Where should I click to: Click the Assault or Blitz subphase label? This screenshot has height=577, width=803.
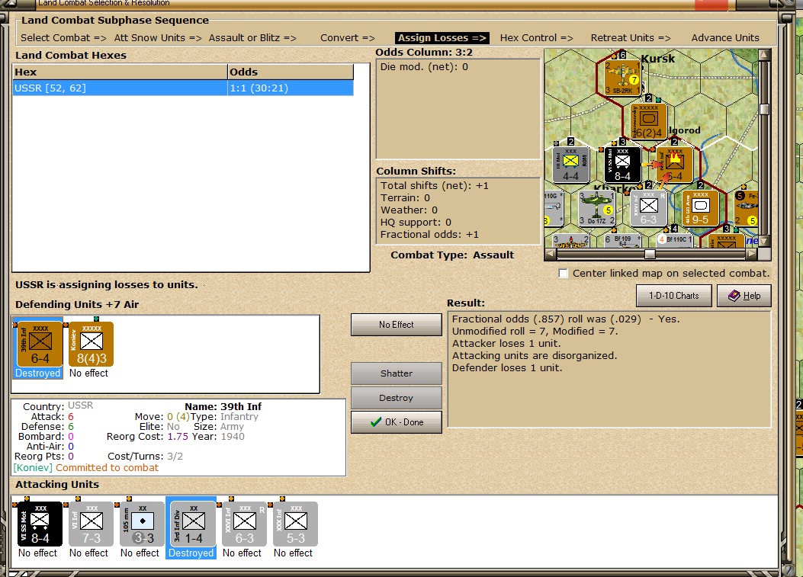[x=252, y=38]
